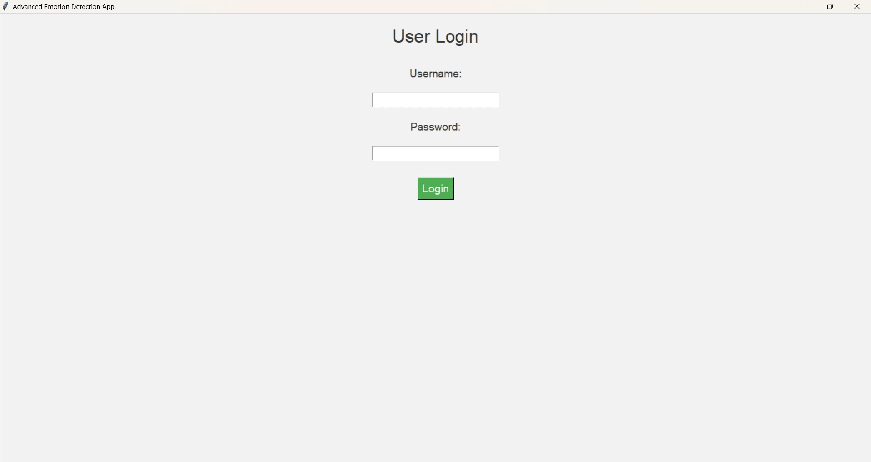Focus the Username input field
Screen dimensions: 871x462
pos(435,100)
